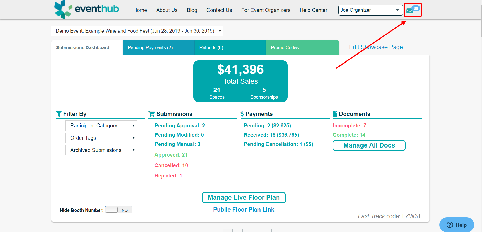Open the Order Tags dropdown
Viewport: 482px width, 232px height.
[x=101, y=138]
